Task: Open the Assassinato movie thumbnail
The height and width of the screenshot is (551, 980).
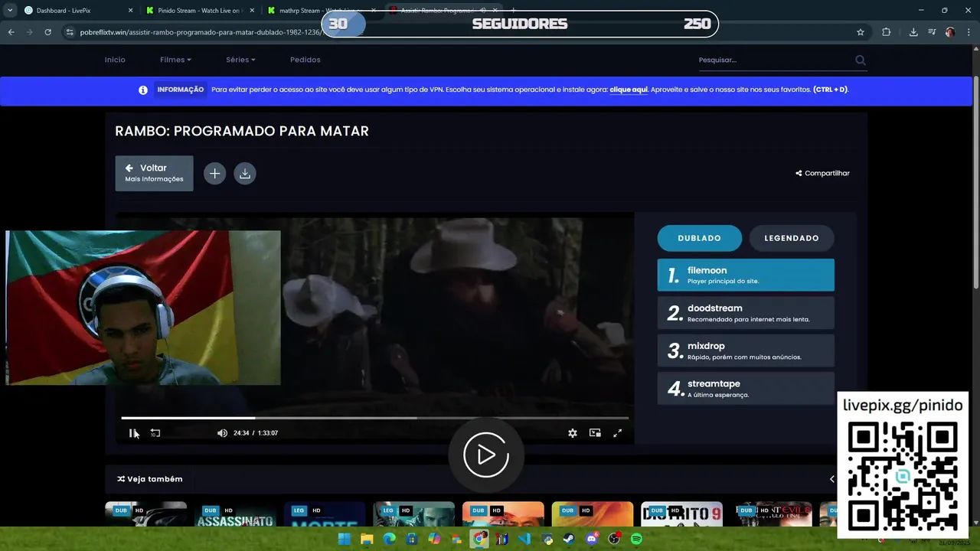Action: [x=235, y=514]
